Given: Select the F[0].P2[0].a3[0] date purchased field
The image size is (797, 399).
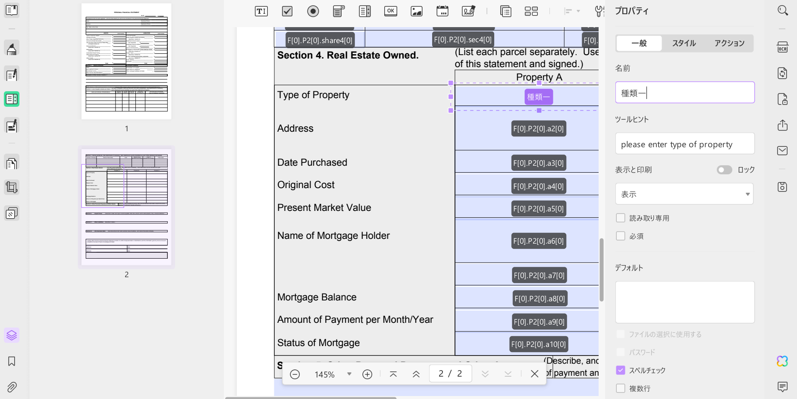Looking at the screenshot, I should coord(539,163).
